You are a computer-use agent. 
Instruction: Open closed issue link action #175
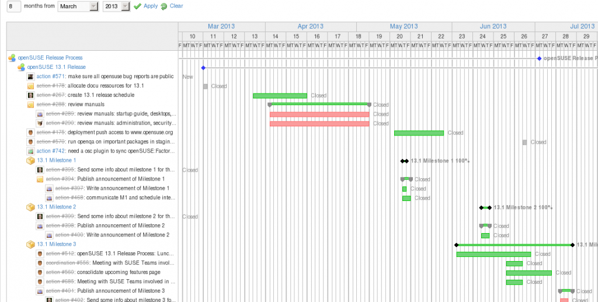click(x=51, y=133)
